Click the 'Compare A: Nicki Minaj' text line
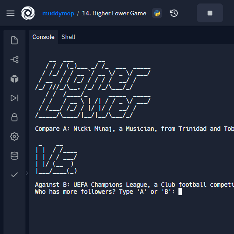The height and width of the screenshot is (234, 234). [x=134, y=129]
